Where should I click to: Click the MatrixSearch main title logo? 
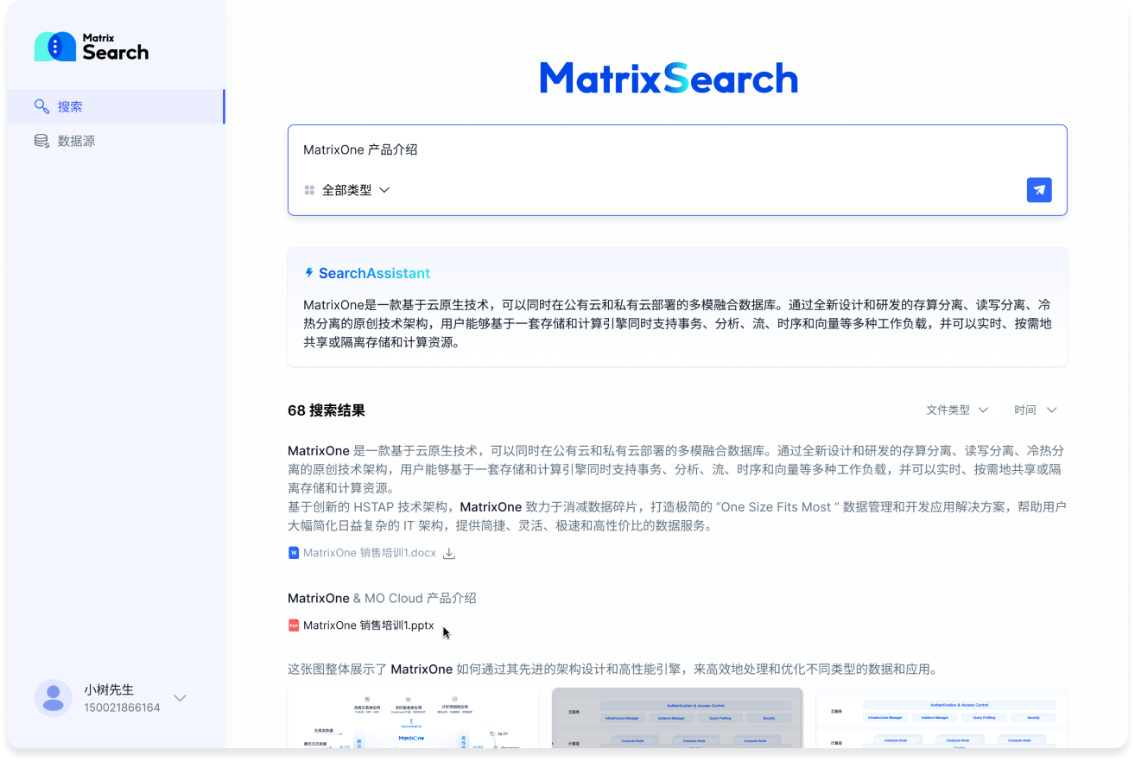669,78
